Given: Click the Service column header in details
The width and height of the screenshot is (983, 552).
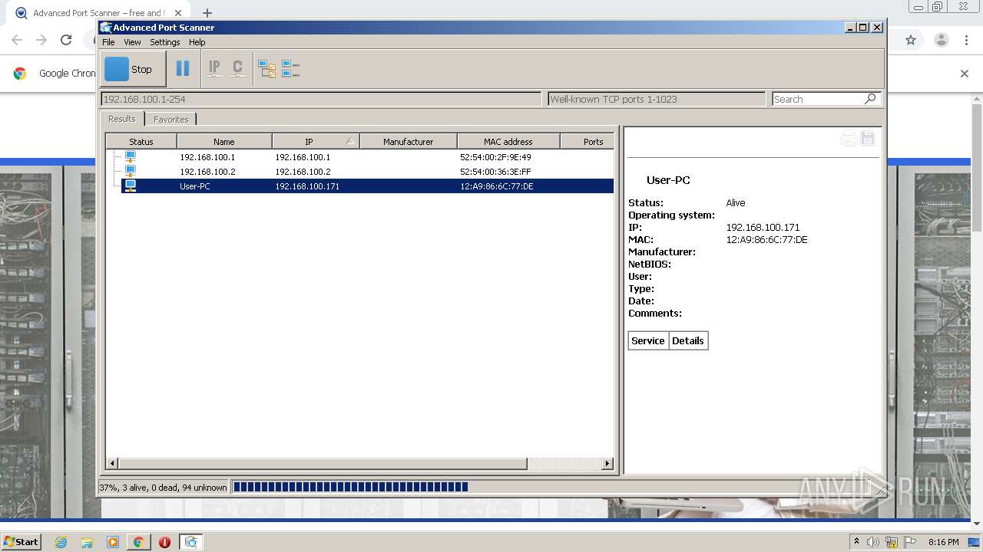Looking at the screenshot, I should click(648, 340).
